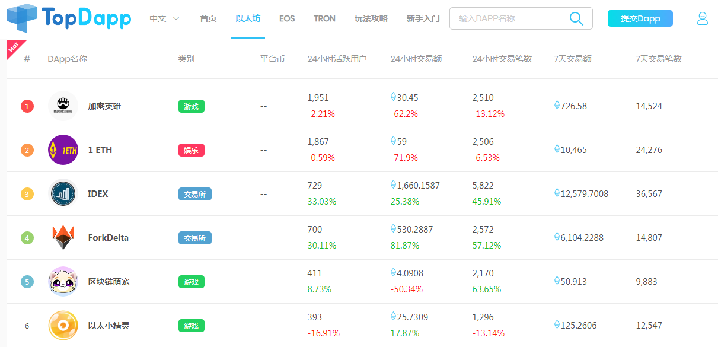Click ETH icon beside 1,660.1587
This screenshot has width=718, height=347.
(x=393, y=184)
